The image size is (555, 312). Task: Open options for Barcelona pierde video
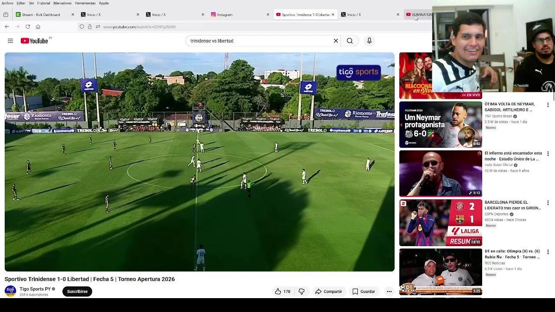548,203
